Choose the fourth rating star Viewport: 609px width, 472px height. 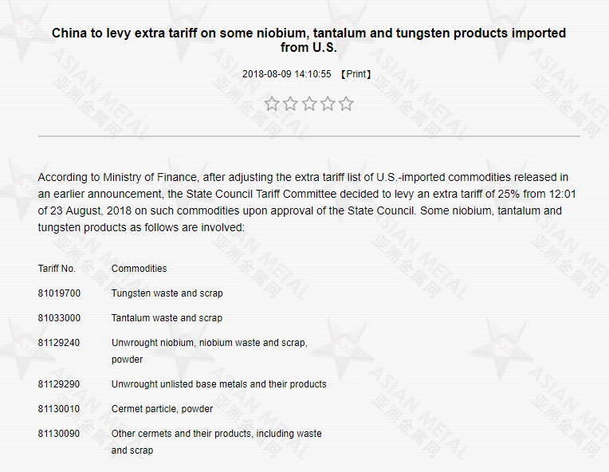(x=328, y=104)
